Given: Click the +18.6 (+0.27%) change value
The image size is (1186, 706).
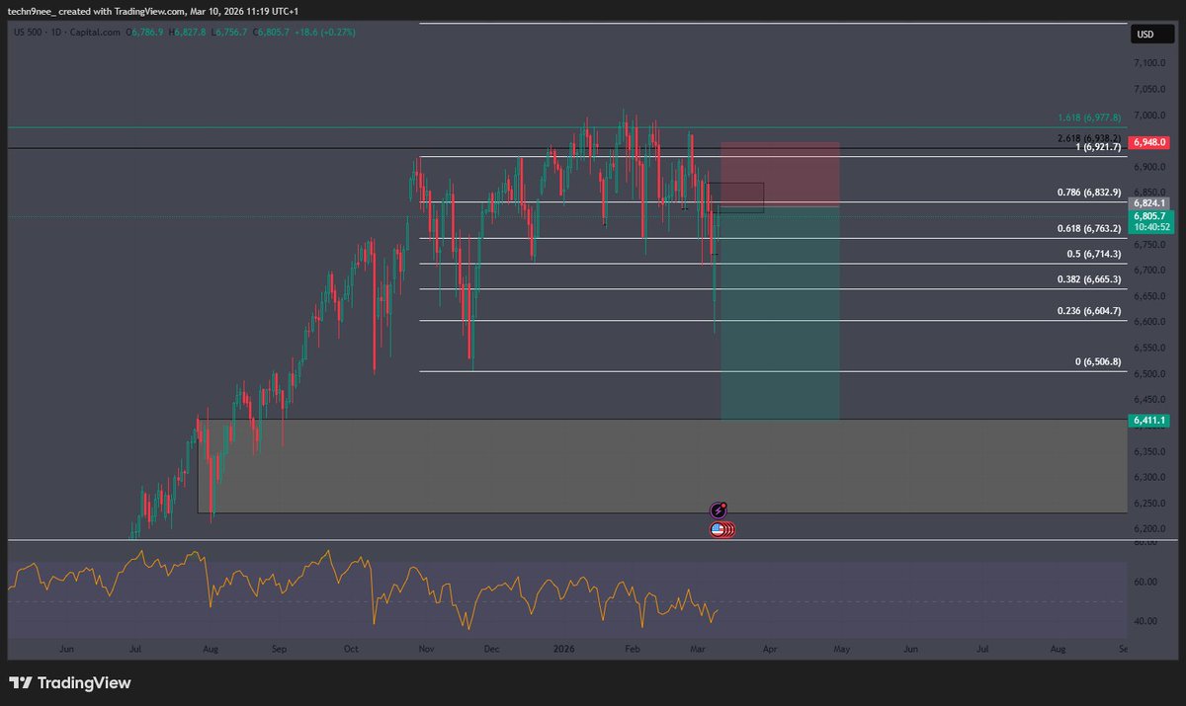Looking at the screenshot, I should coord(326,33).
